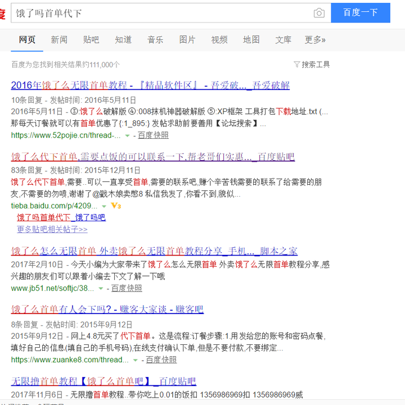Screen dimensions: 405x405
Task: Expand the dropdown arrow after 52pojie.cn URL
Action: [x=127, y=135]
